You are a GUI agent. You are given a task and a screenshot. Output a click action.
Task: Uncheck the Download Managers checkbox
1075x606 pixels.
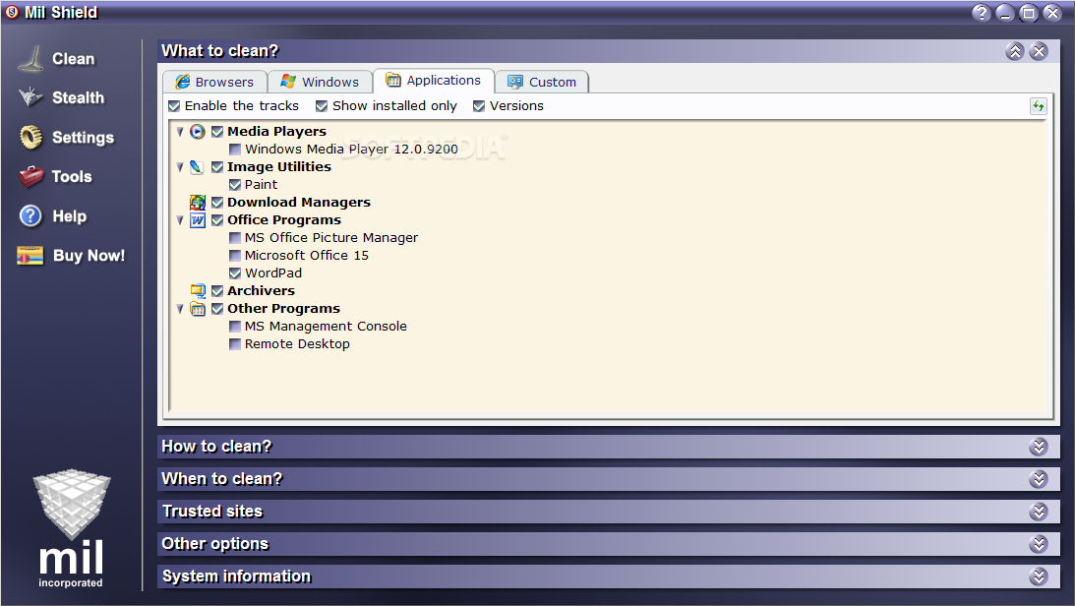coord(217,203)
